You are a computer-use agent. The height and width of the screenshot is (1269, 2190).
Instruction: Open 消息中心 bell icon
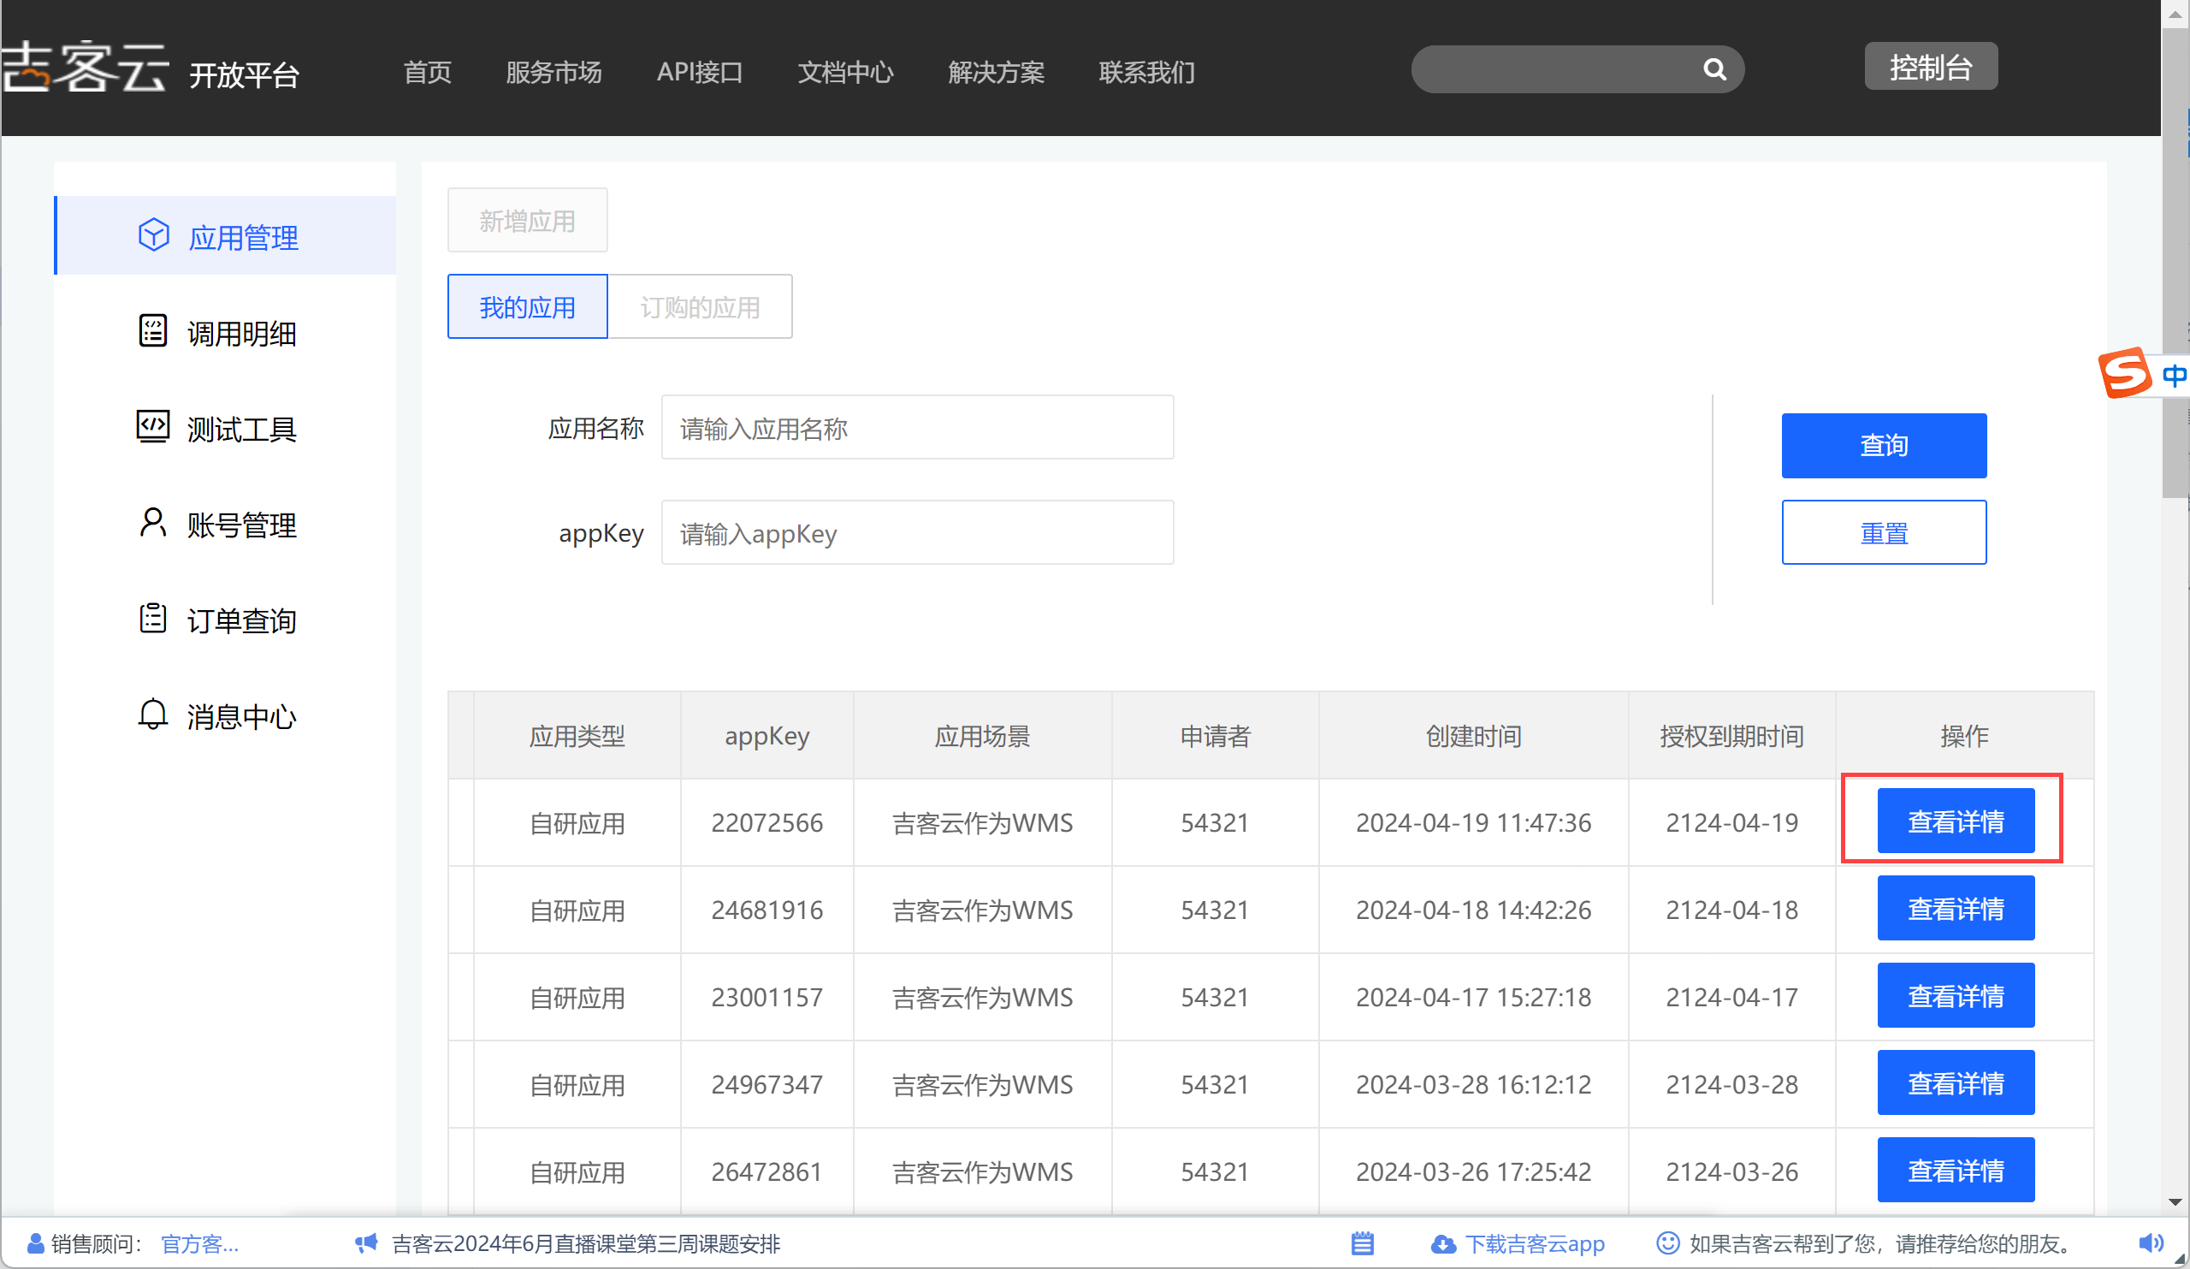[153, 715]
